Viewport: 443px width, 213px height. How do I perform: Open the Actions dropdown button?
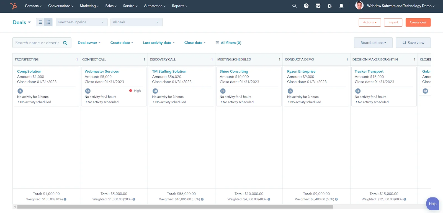370,22
